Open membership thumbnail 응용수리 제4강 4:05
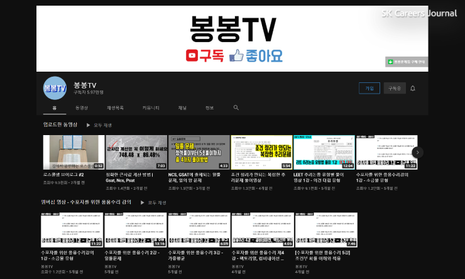This screenshot has width=465, height=279. tap(263, 230)
